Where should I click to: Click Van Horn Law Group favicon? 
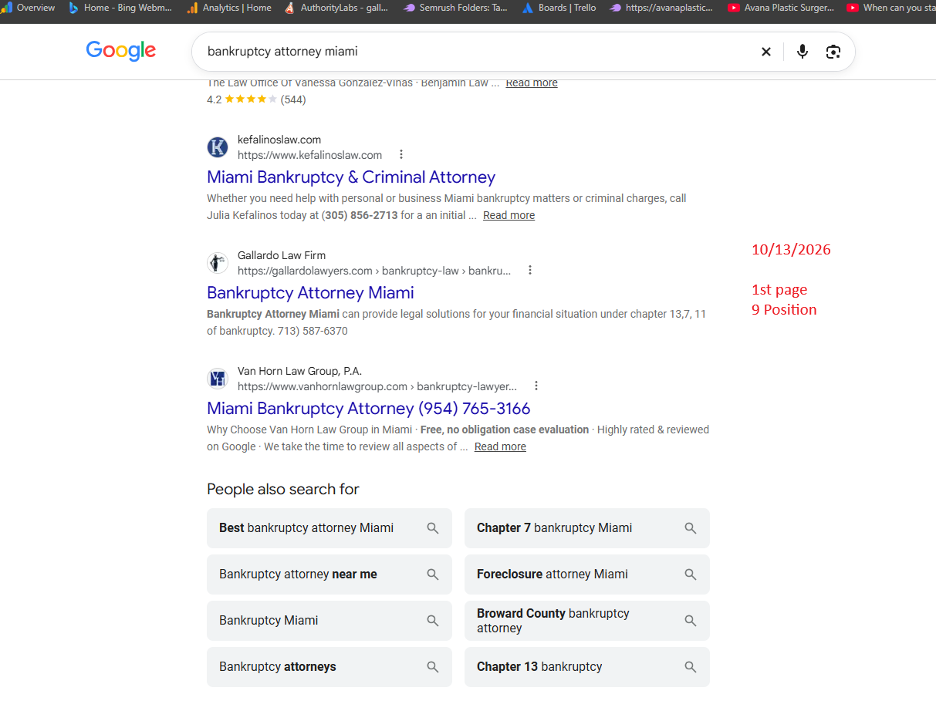click(x=218, y=379)
